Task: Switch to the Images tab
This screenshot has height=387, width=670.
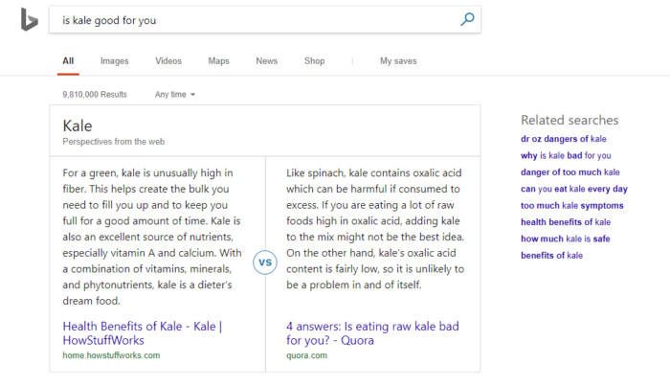Action: point(115,61)
